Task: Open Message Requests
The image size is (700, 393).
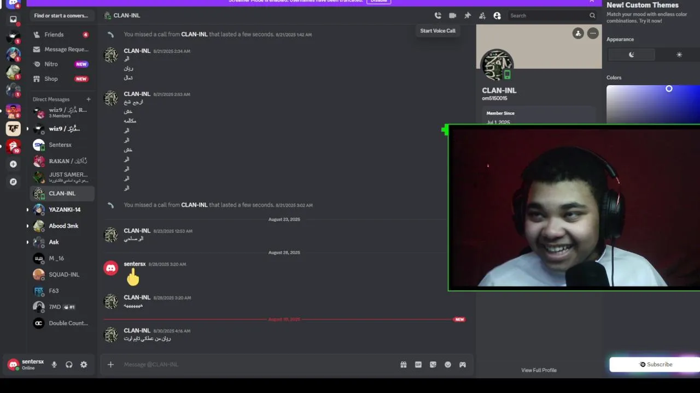Action: [62, 49]
